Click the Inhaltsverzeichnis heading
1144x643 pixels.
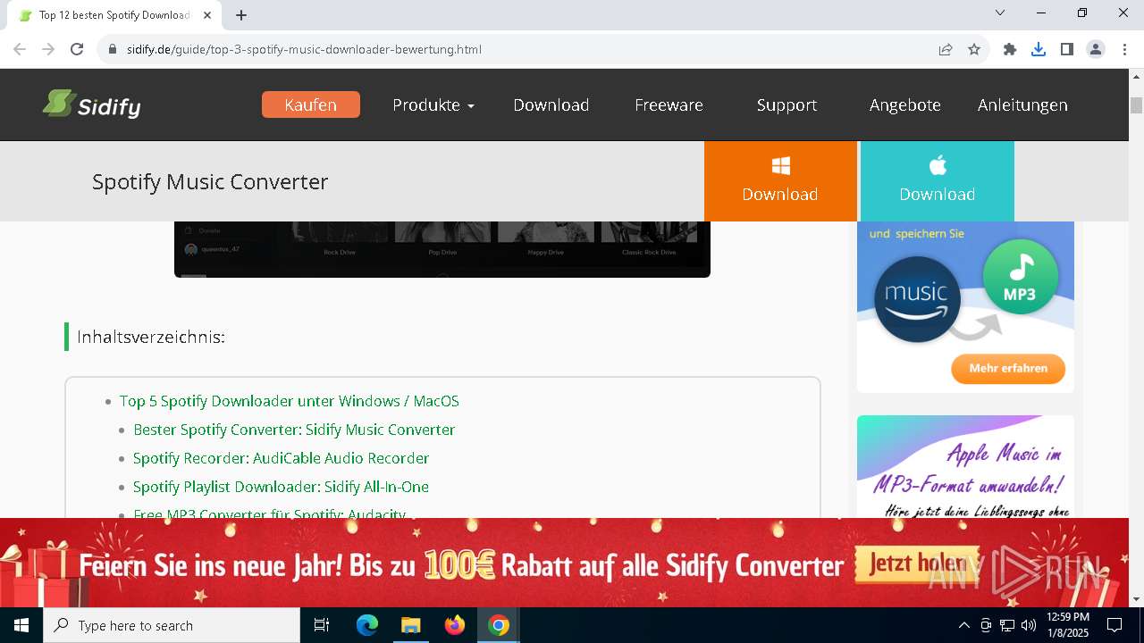pyautogui.click(x=151, y=337)
